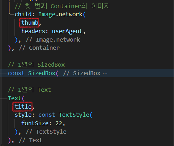Image resolution: width=174 pixels, height=146 pixels.
Task: Click the 'userAgent' identifier
Action: pyautogui.click(x=67, y=31)
